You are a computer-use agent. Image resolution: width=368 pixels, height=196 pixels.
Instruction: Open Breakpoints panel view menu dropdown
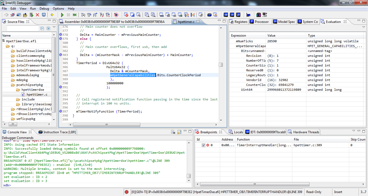click(354, 131)
